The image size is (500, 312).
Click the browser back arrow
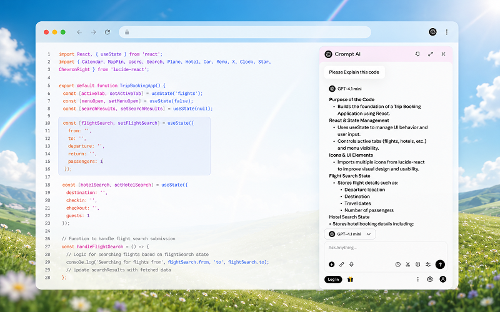(79, 32)
